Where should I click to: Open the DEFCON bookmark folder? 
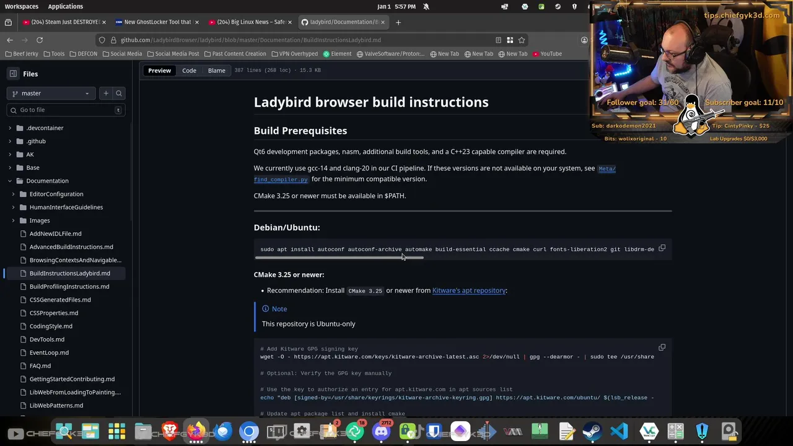83,54
